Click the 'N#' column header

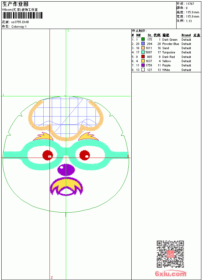(x=138, y=35)
